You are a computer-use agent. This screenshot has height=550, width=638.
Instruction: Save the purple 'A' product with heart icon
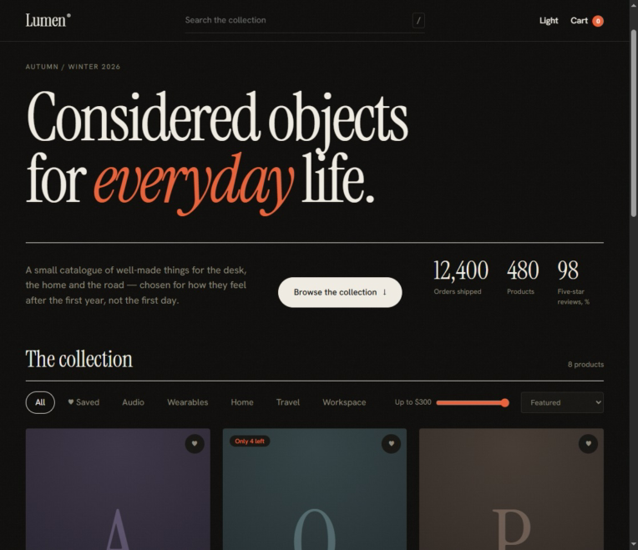click(195, 443)
